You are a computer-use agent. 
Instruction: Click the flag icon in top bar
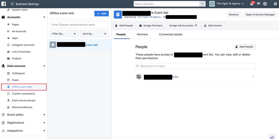(258, 4)
